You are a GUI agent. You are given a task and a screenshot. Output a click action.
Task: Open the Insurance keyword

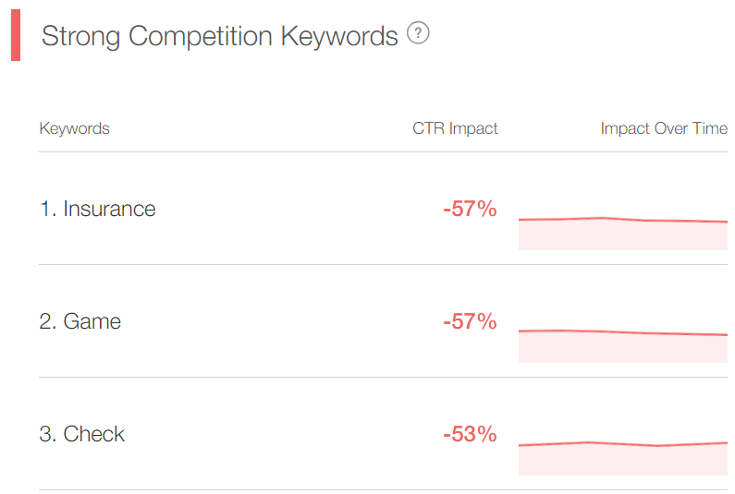(109, 209)
